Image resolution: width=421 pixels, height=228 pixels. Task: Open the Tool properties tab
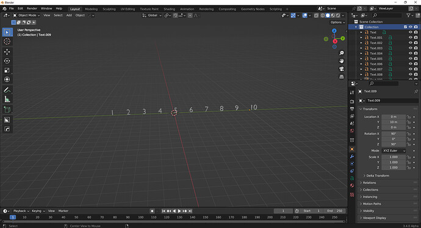[x=352, y=92]
